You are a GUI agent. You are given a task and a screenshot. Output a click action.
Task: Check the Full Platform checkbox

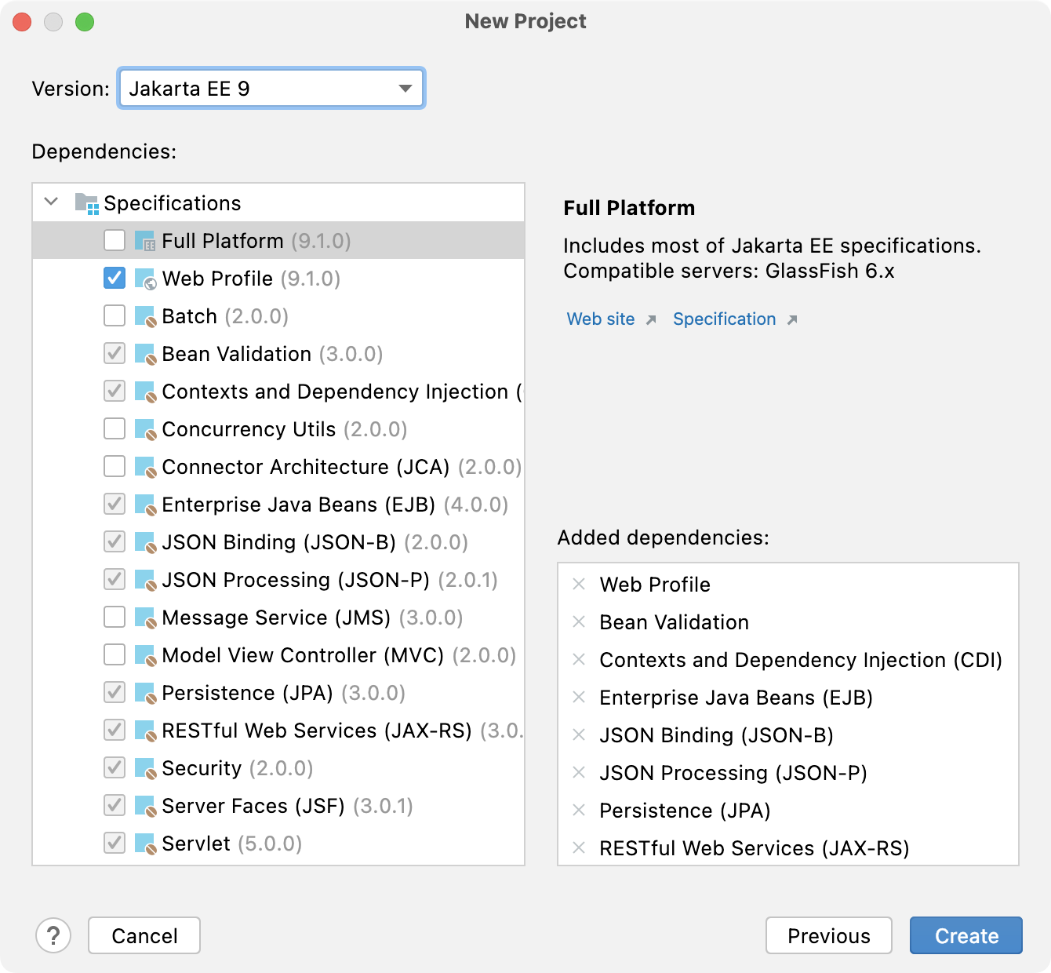[x=114, y=240]
